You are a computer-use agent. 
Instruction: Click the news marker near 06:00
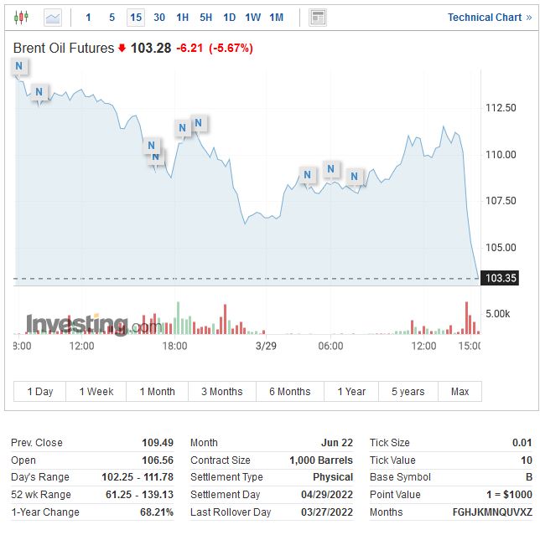[x=331, y=169]
